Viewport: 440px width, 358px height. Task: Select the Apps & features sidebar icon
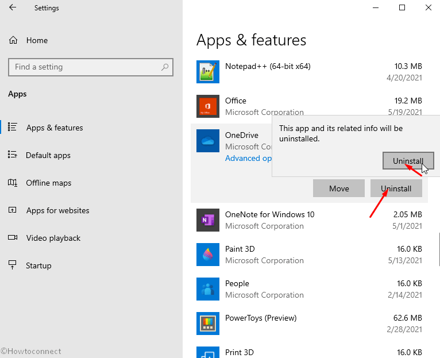[x=12, y=127]
